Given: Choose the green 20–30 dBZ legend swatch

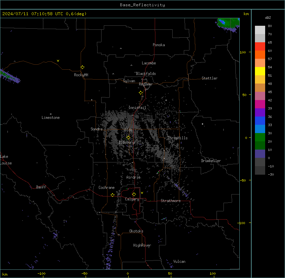Looking at the screenshot, I should pyautogui.click(x=260, y=137).
